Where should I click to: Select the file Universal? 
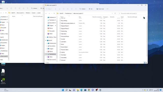63,60
